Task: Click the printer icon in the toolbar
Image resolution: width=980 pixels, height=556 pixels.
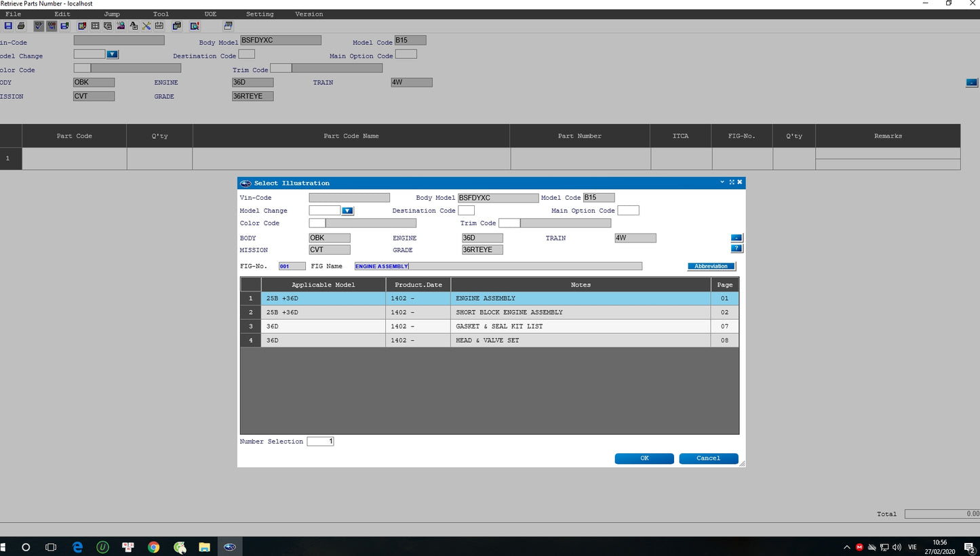Action: pyautogui.click(x=21, y=26)
